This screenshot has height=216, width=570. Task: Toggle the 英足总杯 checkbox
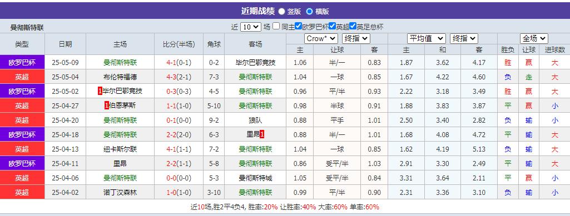(353, 26)
